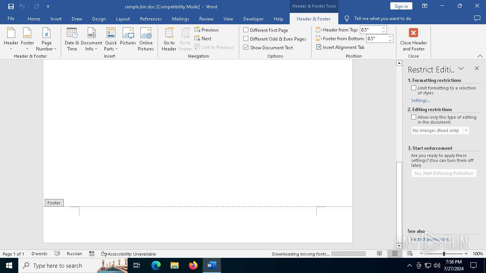Open formatting restrictions Settings link
This screenshot has height=273, width=486.
click(421, 100)
